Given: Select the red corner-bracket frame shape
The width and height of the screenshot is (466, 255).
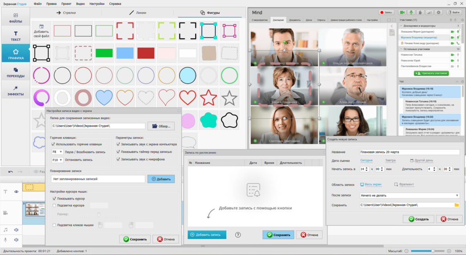Looking at the screenshot, I should (x=125, y=30).
